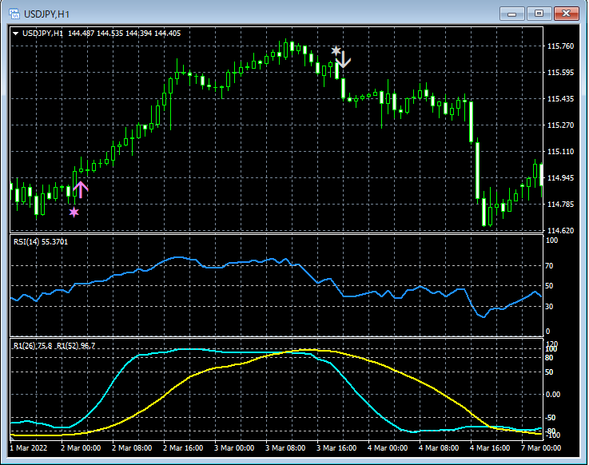Click the 115.760 price scale label
Screen dimensions: 589x465
(x=561, y=46)
